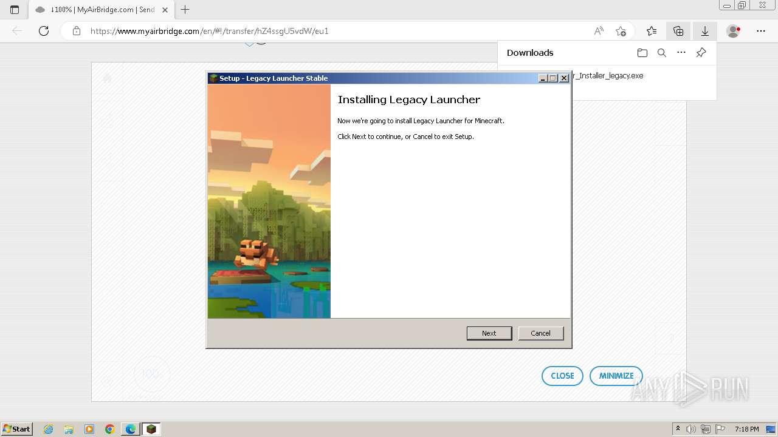Click Next in Legacy Launcher setup
Viewport: 778px width, 437px height.
(x=489, y=333)
